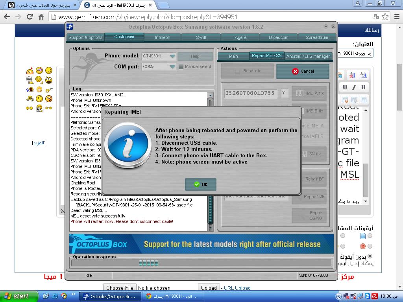
Task: Insert the smiley holding a sign
Action: 30,80
